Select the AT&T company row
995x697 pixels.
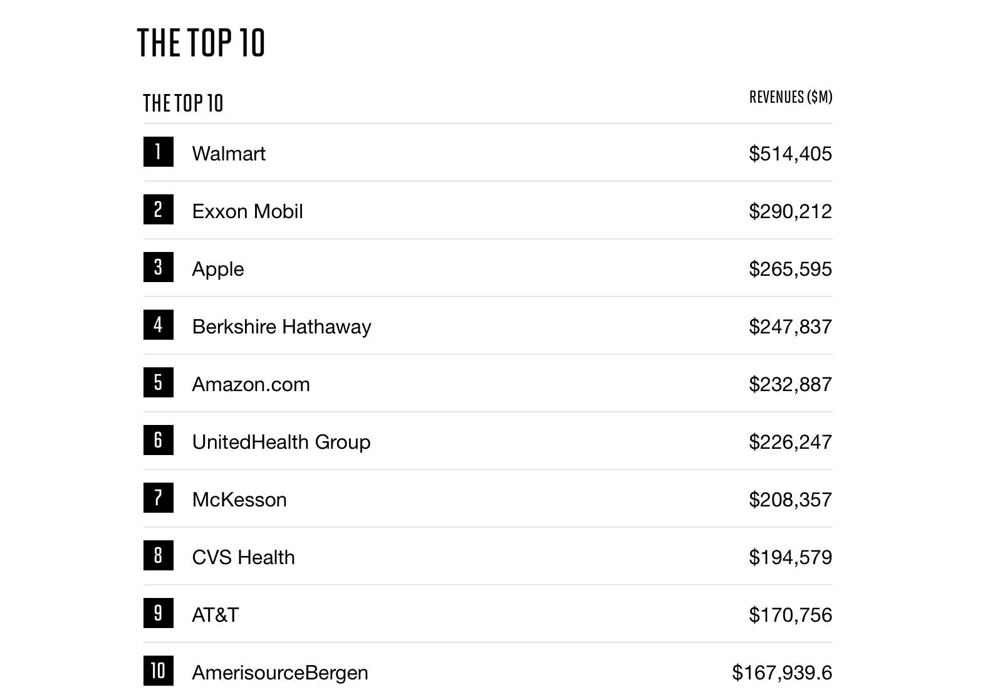(x=487, y=614)
